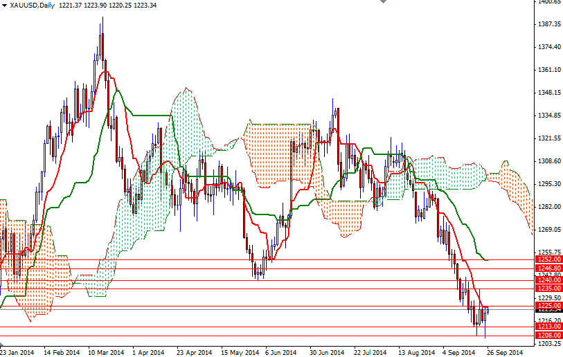Select the red 1208.00 price level tag

(x=549, y=335)
